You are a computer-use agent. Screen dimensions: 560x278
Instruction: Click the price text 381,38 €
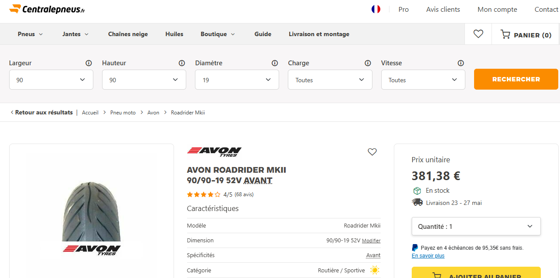pos(436,176)
